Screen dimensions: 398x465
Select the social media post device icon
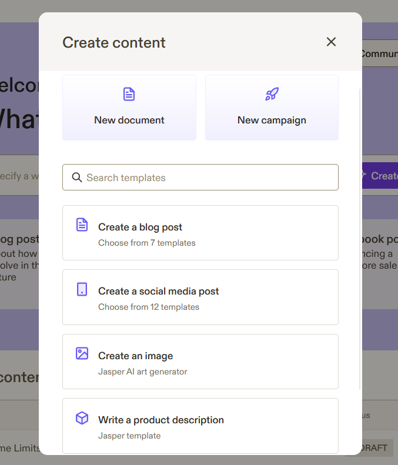tap(82, 289)
